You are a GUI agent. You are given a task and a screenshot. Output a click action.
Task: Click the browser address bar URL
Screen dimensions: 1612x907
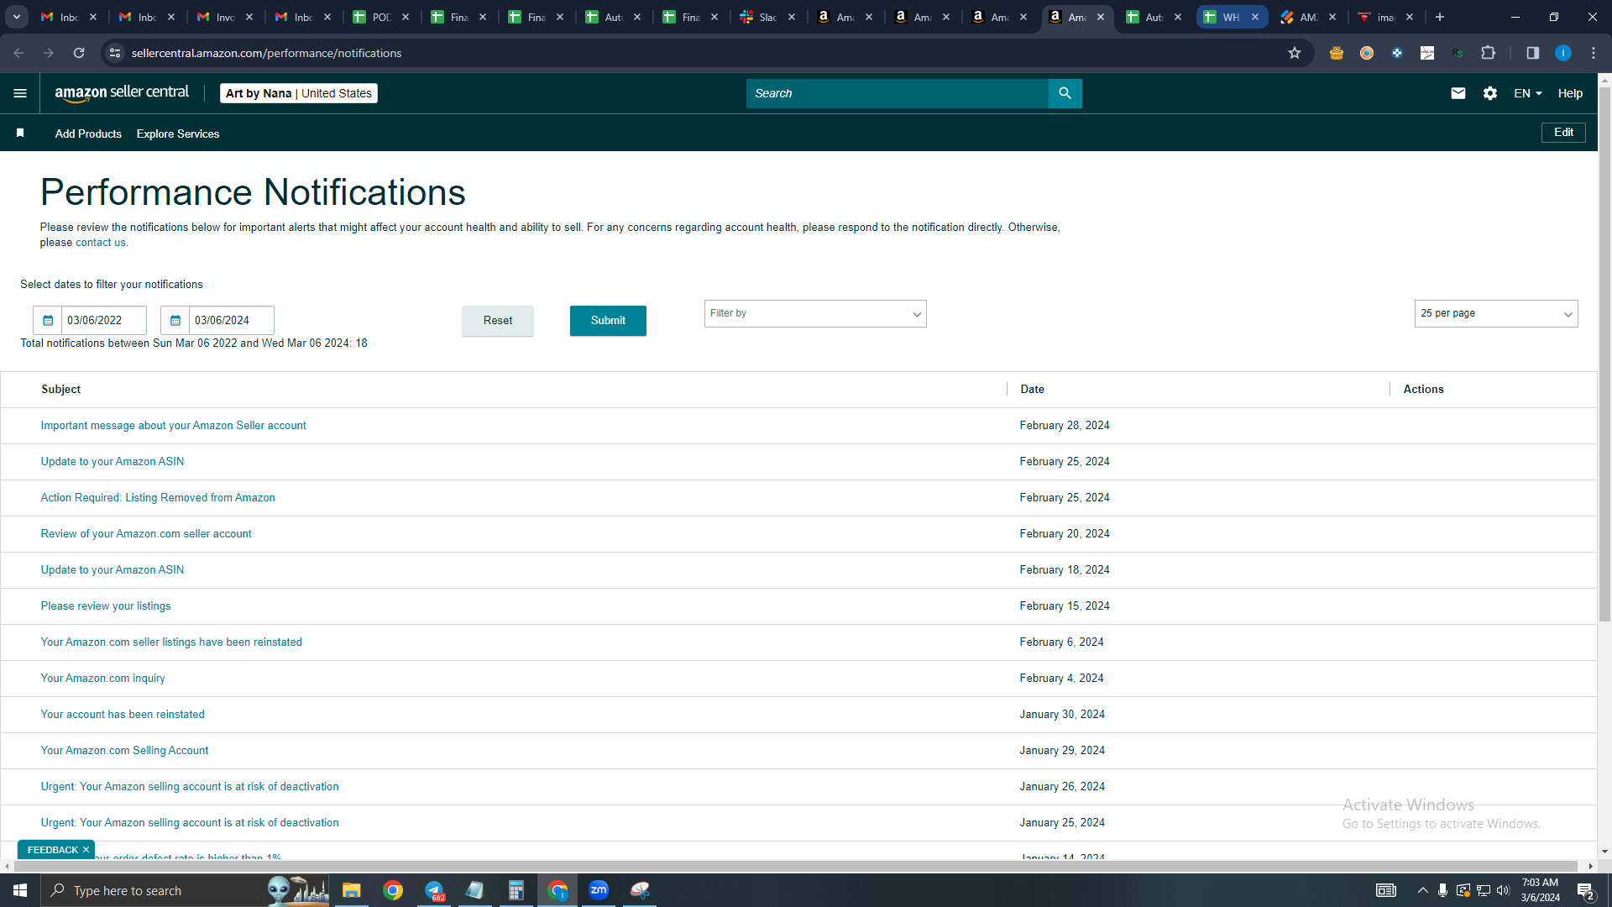click(x=266, y=53)
